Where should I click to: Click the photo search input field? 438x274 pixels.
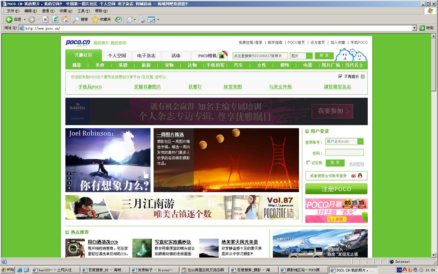click(x=260, y=56)
